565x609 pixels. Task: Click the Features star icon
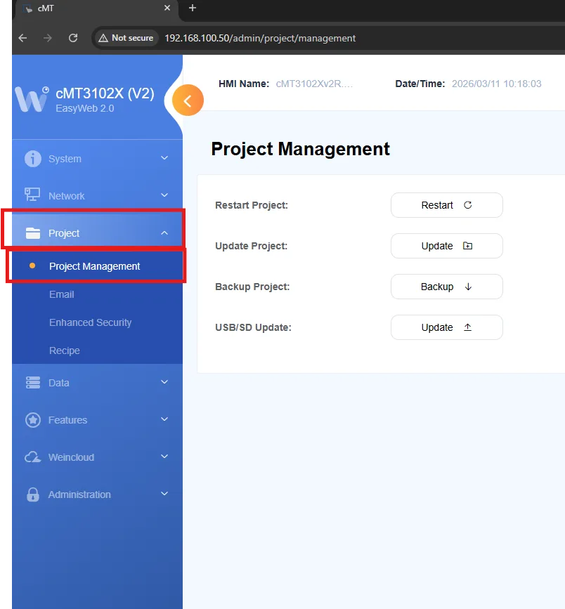click(32, 420)
